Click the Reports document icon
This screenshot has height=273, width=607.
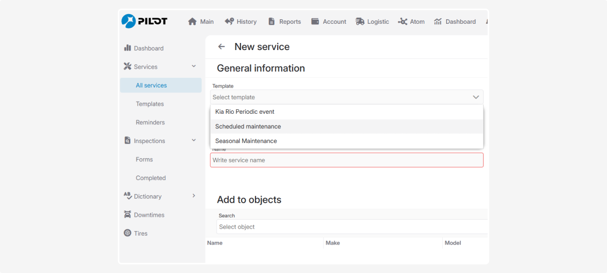tap(272, 22)
